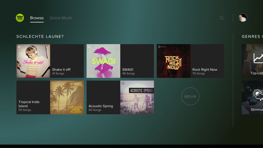
Task: Select the pink SWAG! cover art
Action: pyautogui.click(x=103, y=61)
